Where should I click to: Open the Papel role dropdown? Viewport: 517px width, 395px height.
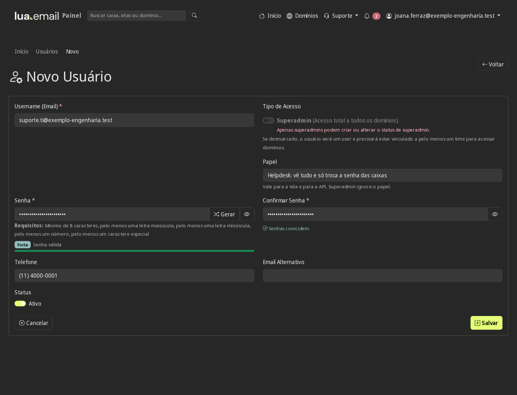[383, 175]
